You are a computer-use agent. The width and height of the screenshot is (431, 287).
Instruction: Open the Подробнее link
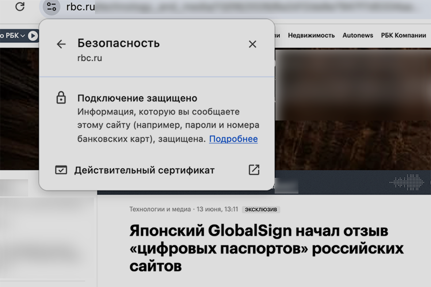(233, 139)
